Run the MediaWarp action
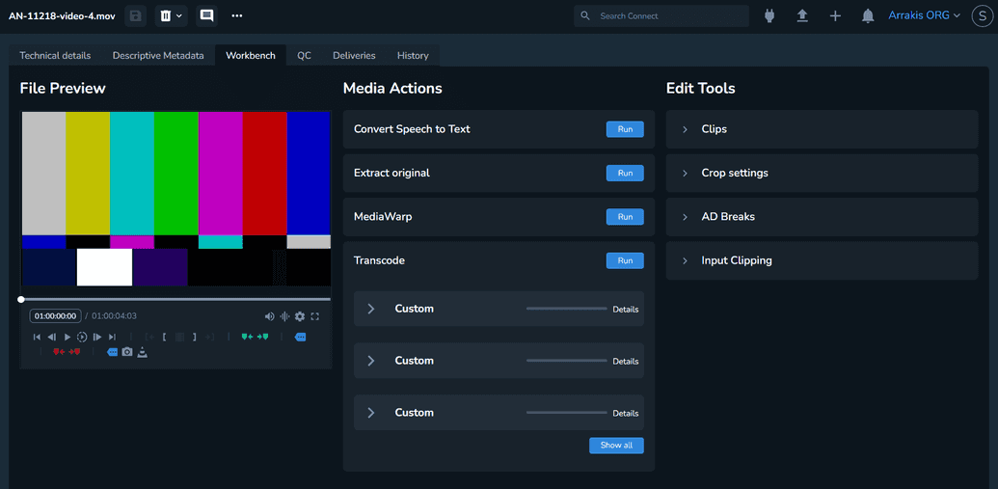 [625, 217]
